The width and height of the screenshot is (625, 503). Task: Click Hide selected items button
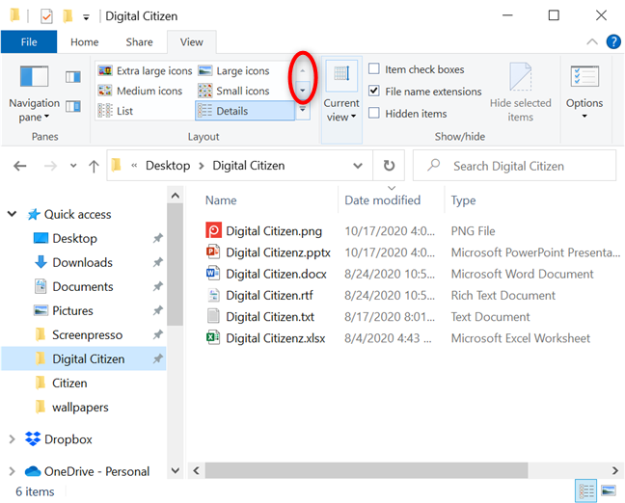coord(520,93)
